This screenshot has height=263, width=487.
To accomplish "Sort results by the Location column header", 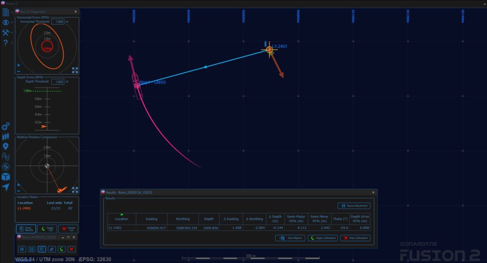I will (121, 219).
